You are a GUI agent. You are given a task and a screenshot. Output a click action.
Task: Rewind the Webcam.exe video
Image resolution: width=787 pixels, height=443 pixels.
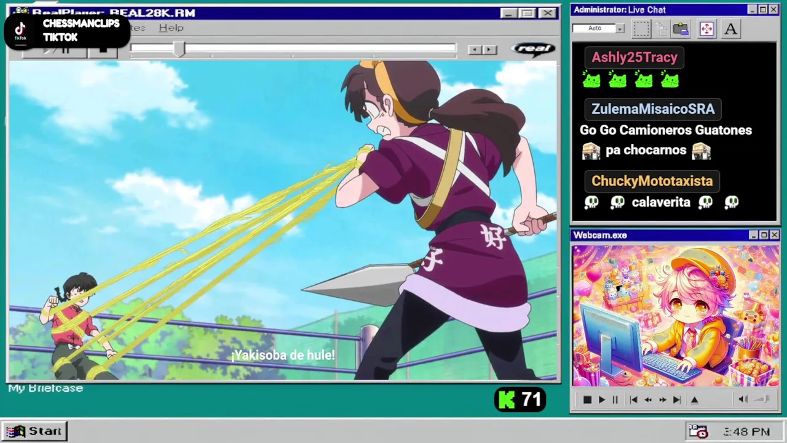[x=648, y=400]
